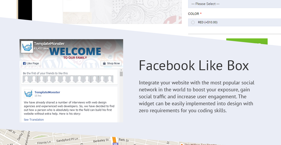Screen dimensions: 281x145
Task: Click the M8 motorway marker on map
Action: pyautogui.click(x=115, y=144)
